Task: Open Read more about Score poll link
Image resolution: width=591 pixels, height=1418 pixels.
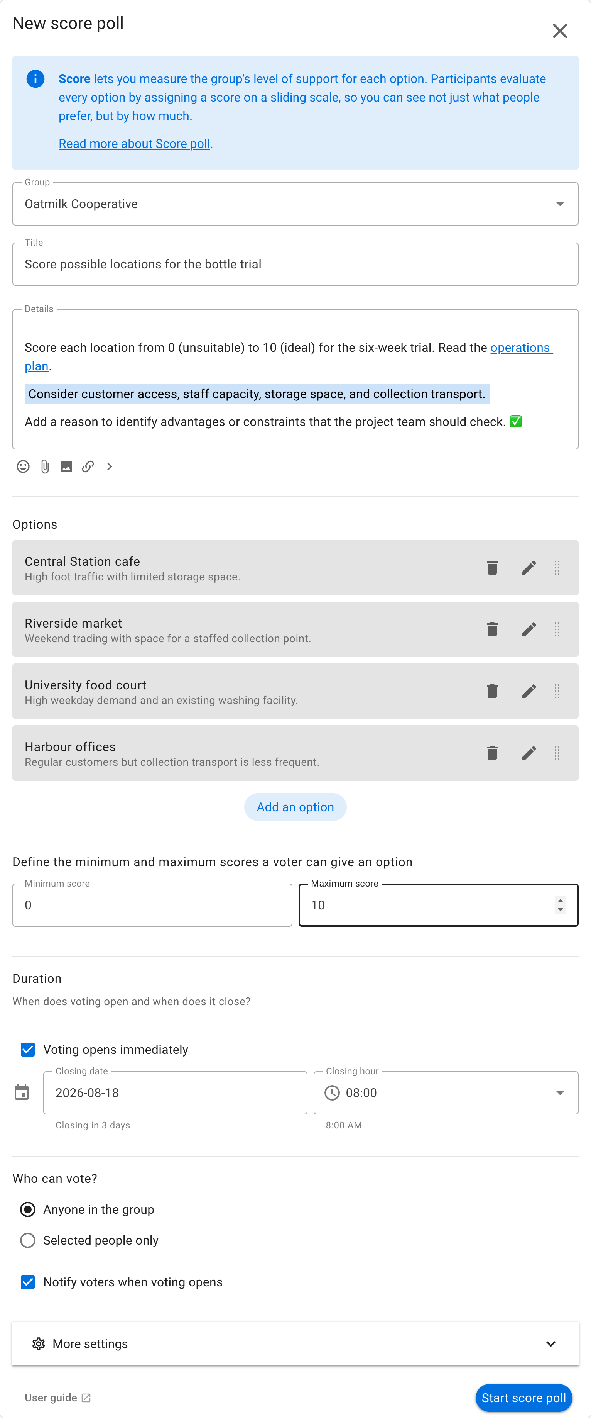Action: click(x=134, y=143)
